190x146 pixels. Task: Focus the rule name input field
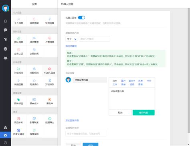(x=86, y=134)
